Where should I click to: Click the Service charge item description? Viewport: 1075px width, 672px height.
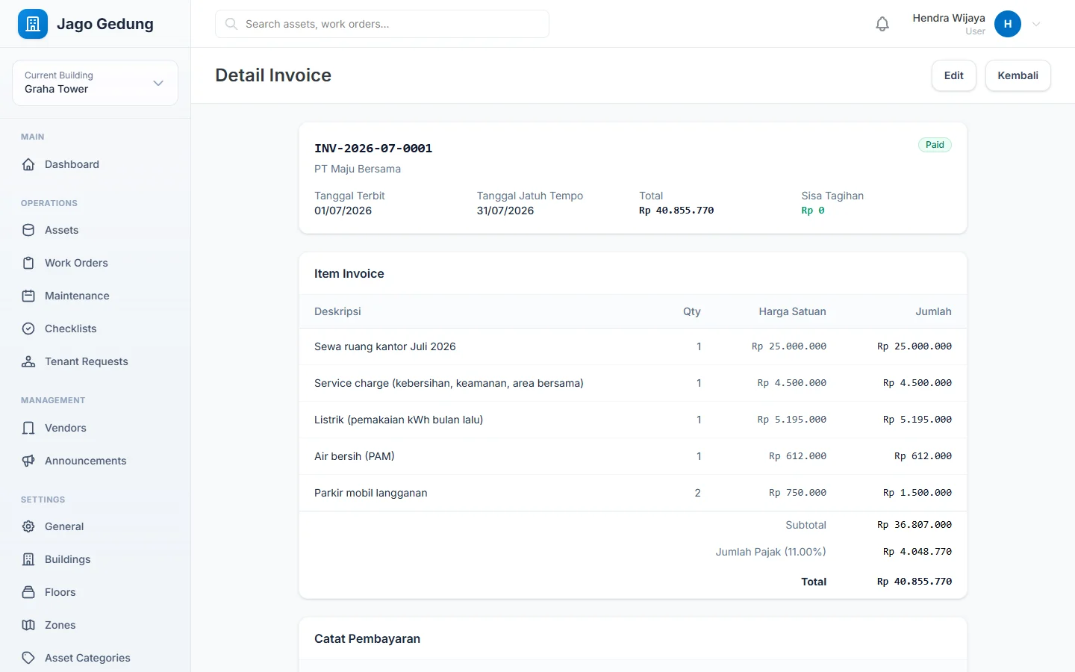[449, 383]
